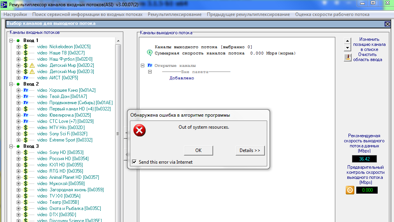Click the Fr icon beside Твой Дом

point(26,96)
